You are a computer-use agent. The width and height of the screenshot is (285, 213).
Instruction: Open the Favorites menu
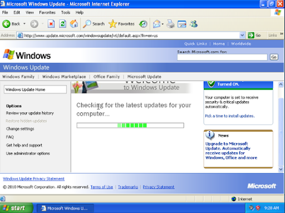click(x=47, y=12)
